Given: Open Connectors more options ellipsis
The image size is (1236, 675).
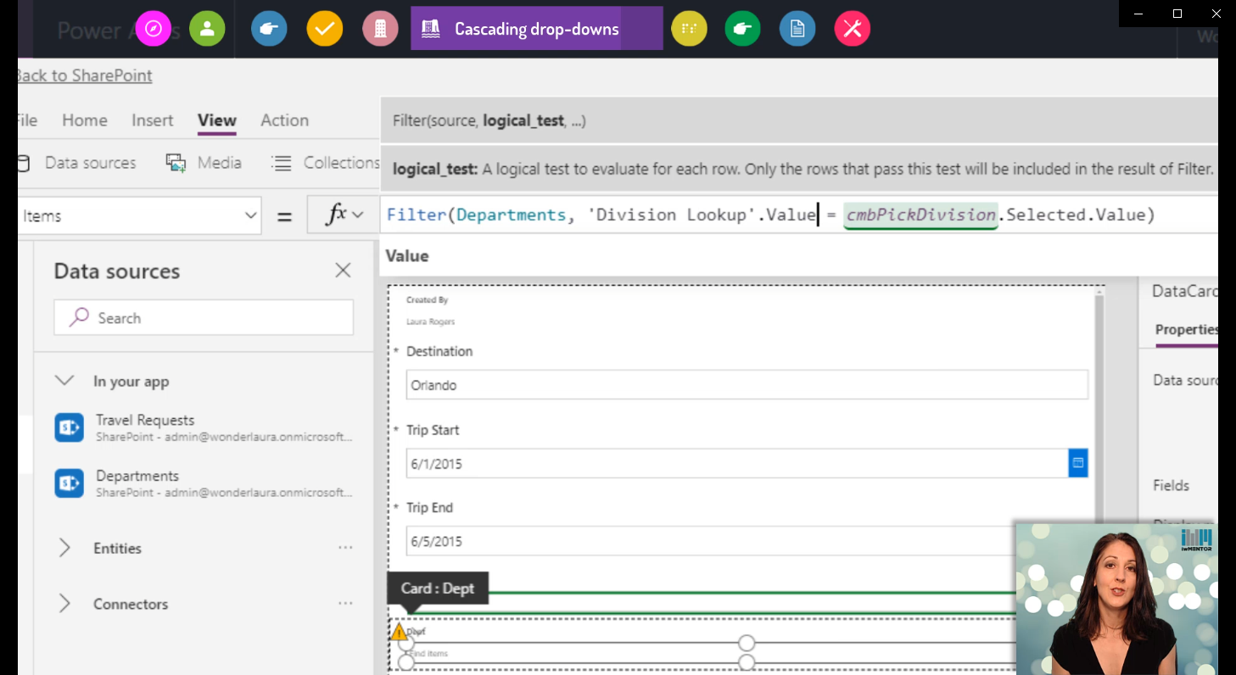Looking at the screenshot, I should pyautogui.click(x=345, y=604).
